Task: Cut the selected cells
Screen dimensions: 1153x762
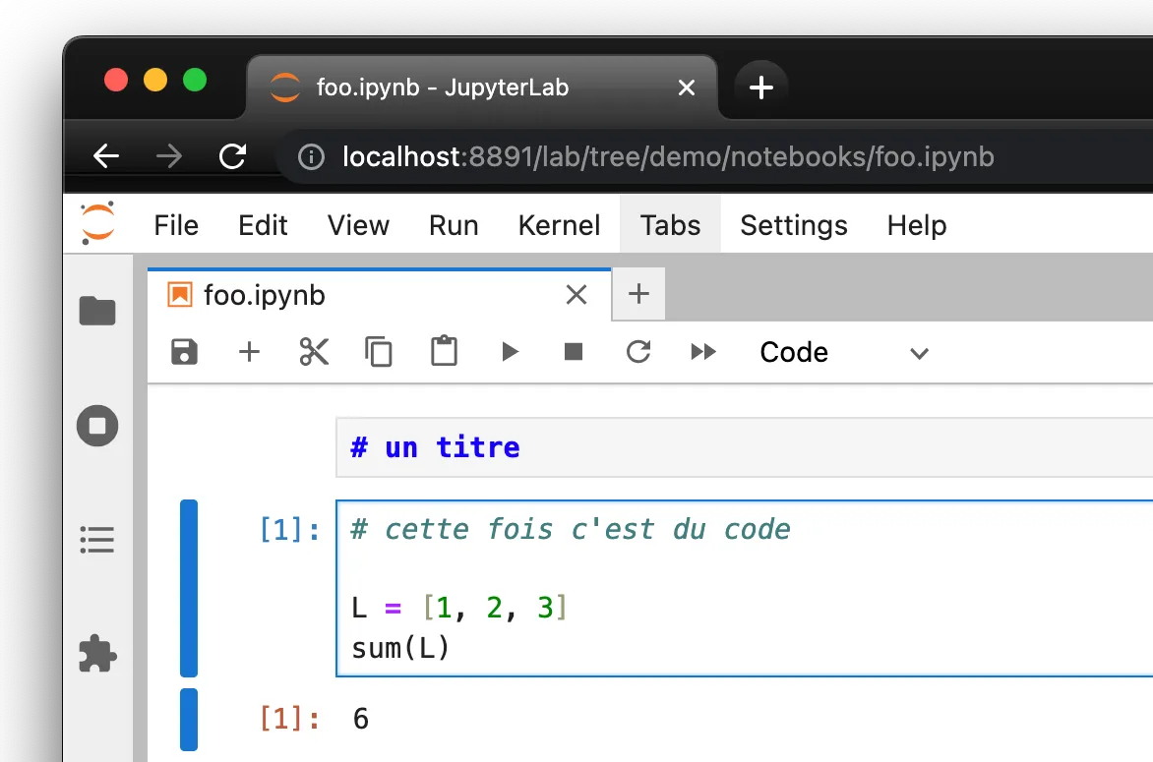Action: tap(314, 352)
